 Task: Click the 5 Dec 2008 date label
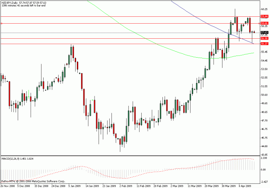pyautogui.click(x=23, y=186)
